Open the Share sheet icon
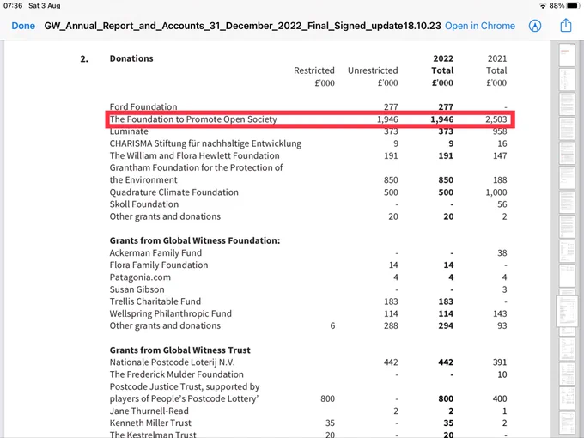 pyautogui.click(x=566, y=25)
